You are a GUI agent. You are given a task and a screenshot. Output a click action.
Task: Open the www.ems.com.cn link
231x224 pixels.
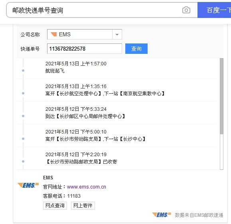coord(87,187)
